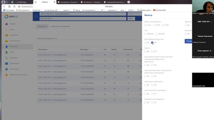Click the browser address bar

tap(27, 7)
